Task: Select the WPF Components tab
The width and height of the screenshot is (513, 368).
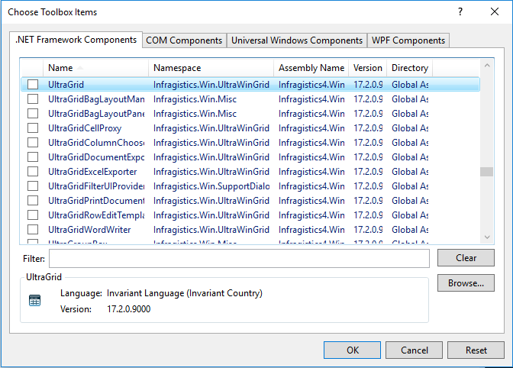Action: pos(408,40)
